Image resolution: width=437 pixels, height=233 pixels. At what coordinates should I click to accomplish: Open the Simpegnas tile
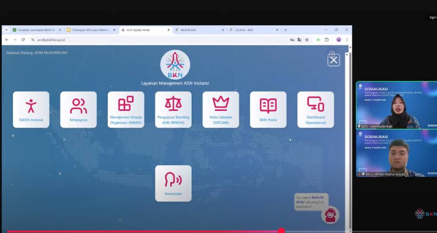(78, 110)
